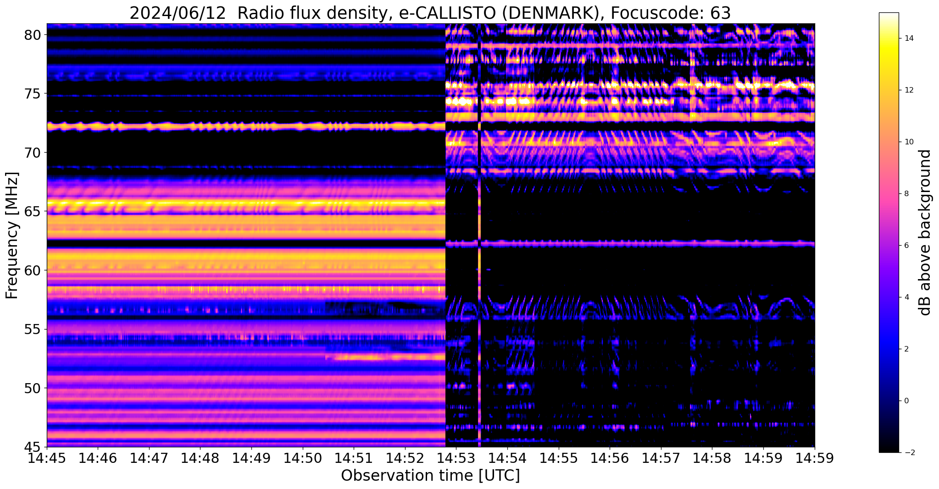
Task: Click the 'dB above background' colorbar label
Action: click(x=925, y=232)
